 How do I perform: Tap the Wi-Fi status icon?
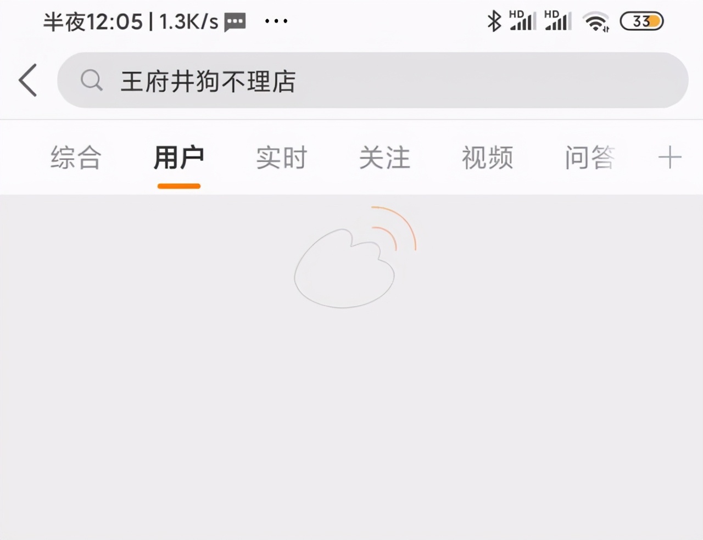597,22
